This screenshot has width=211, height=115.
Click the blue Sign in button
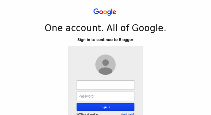point(105,107)
